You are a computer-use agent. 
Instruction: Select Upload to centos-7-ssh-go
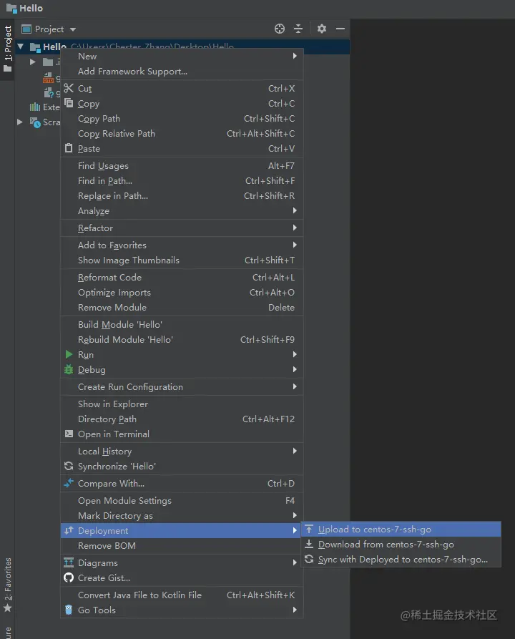tap(401, 529)
